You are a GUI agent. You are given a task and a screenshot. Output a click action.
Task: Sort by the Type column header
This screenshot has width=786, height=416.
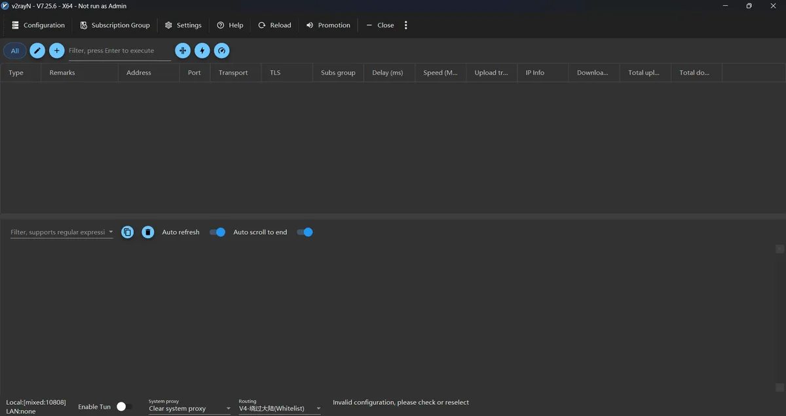[x=21, y=73]
